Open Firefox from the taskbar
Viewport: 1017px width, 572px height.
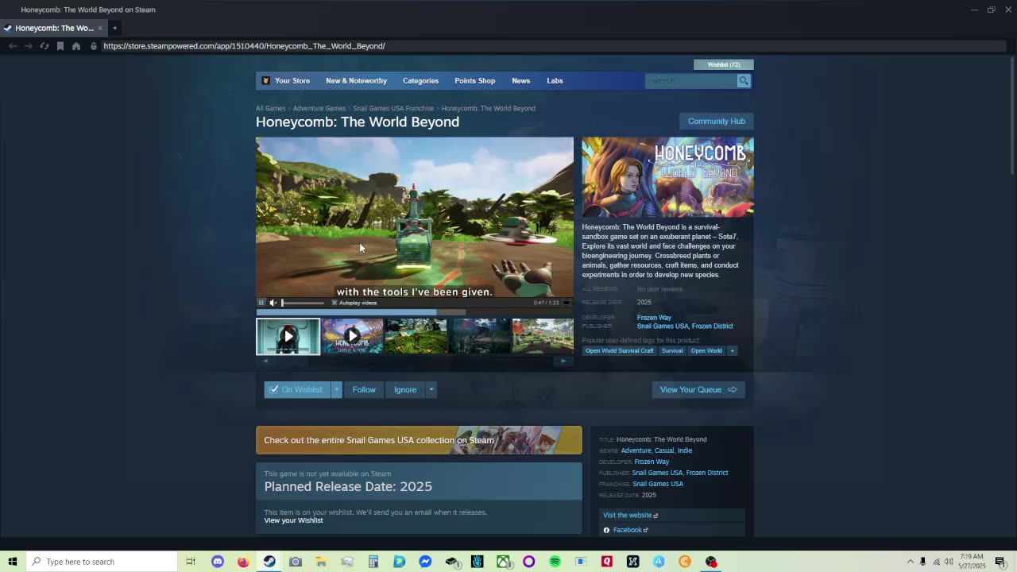243,562
